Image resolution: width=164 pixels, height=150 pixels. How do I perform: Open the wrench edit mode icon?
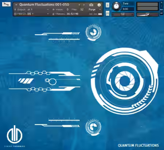click(x=6, y=4)
